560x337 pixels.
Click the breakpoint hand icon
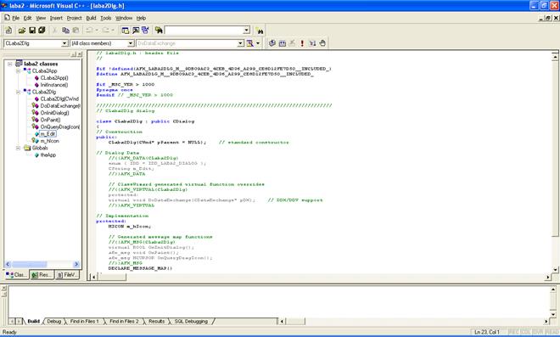point(322,43)
